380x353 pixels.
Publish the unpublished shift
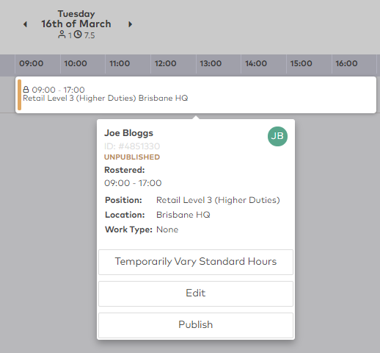click(x=196, y=325)
